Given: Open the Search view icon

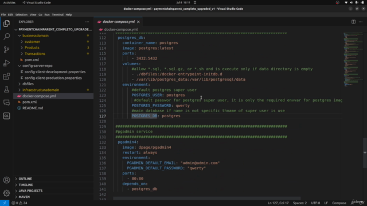Looking at the screenshot, I should (6, 37).
